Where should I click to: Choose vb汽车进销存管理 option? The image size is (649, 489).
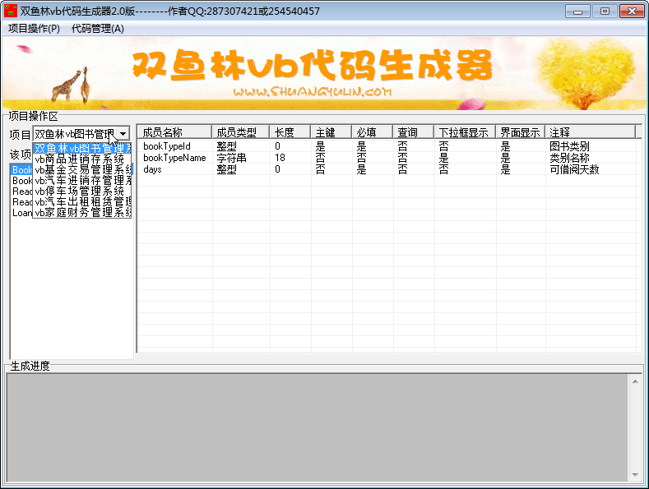pos(82,180)
